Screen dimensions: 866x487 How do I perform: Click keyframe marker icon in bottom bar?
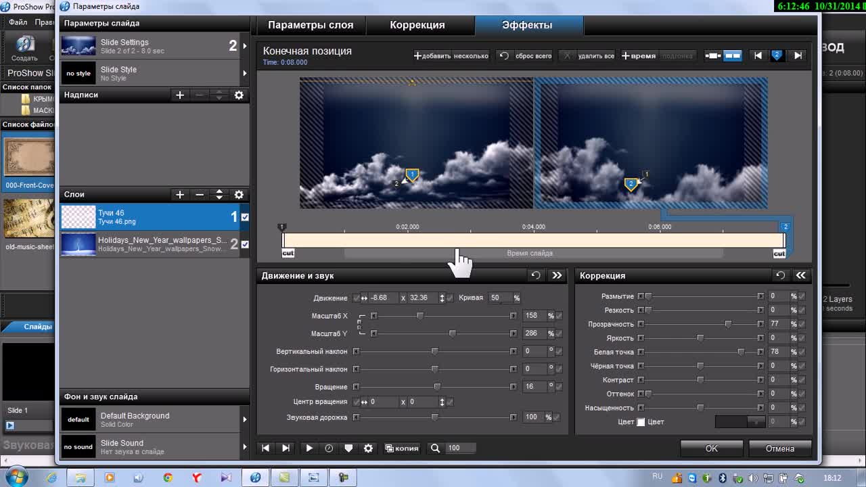point(349,448)
